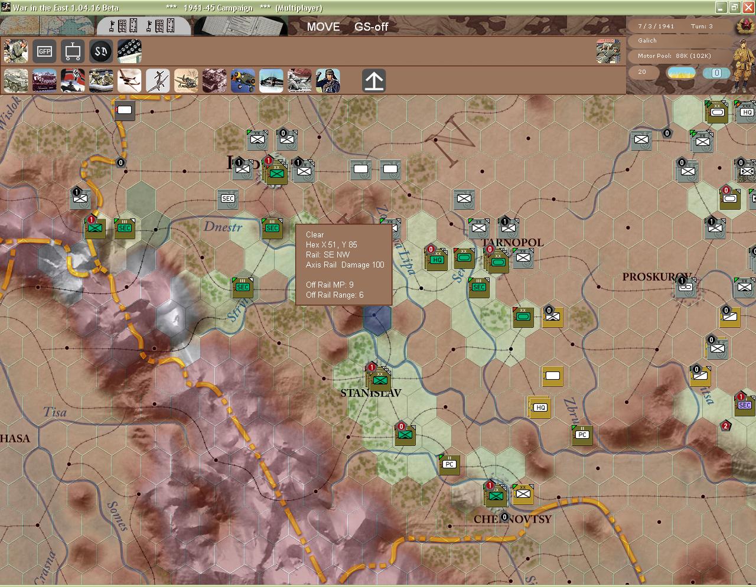Select the olive HQ counter west of Tarnopol
Image resolution: width=756 pixels, height=587 pixels.
(437, 260)
